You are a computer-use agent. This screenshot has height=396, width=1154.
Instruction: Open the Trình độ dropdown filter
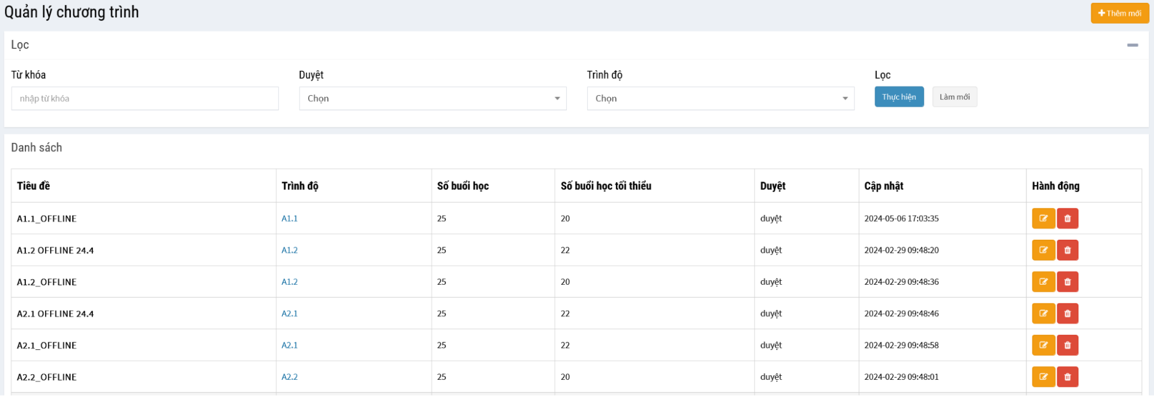click(x=720, y=99)
